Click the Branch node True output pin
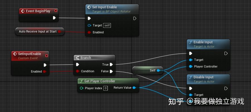Viewport: 251px width, 112px height. tap(111, 64)
